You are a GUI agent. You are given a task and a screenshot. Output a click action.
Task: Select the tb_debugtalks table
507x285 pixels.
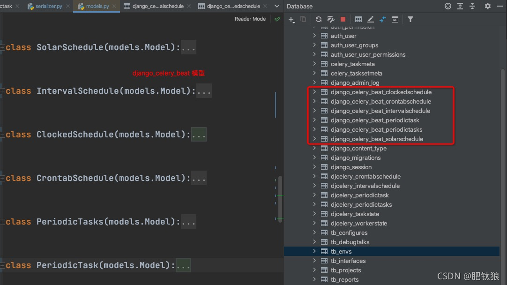(350, 242)
